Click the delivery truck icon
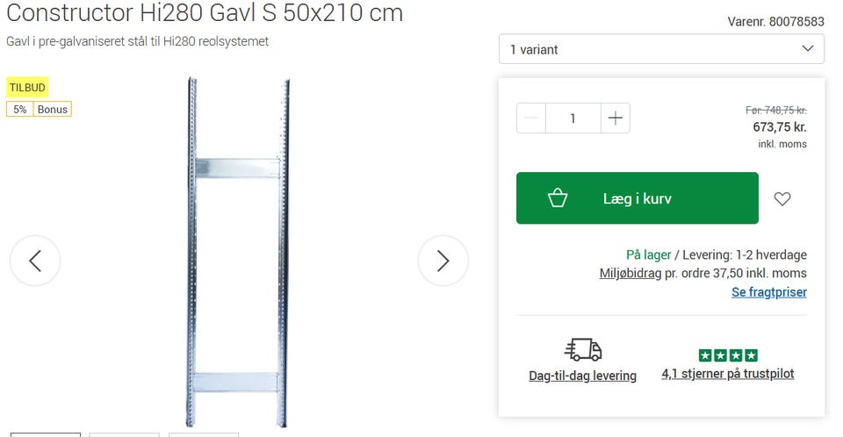843x437 pixels. coord(583,349)
